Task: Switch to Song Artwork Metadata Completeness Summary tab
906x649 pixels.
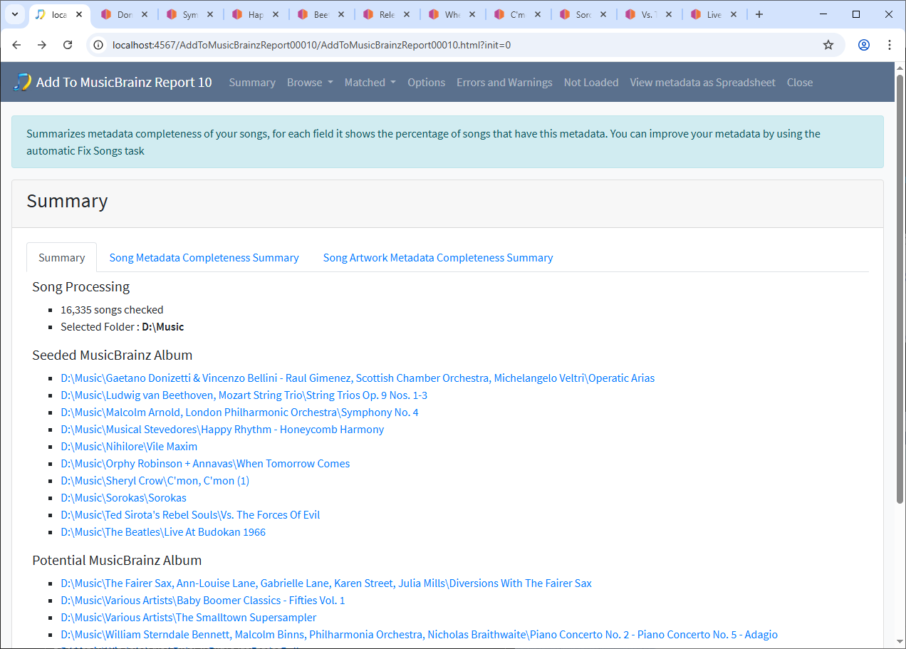Action: coord(438,258)
